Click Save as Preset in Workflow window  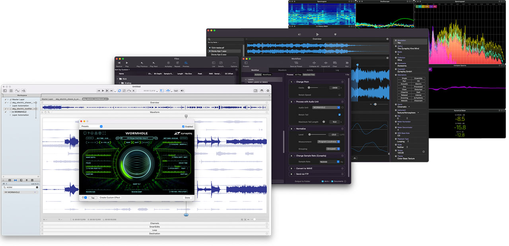296,63
